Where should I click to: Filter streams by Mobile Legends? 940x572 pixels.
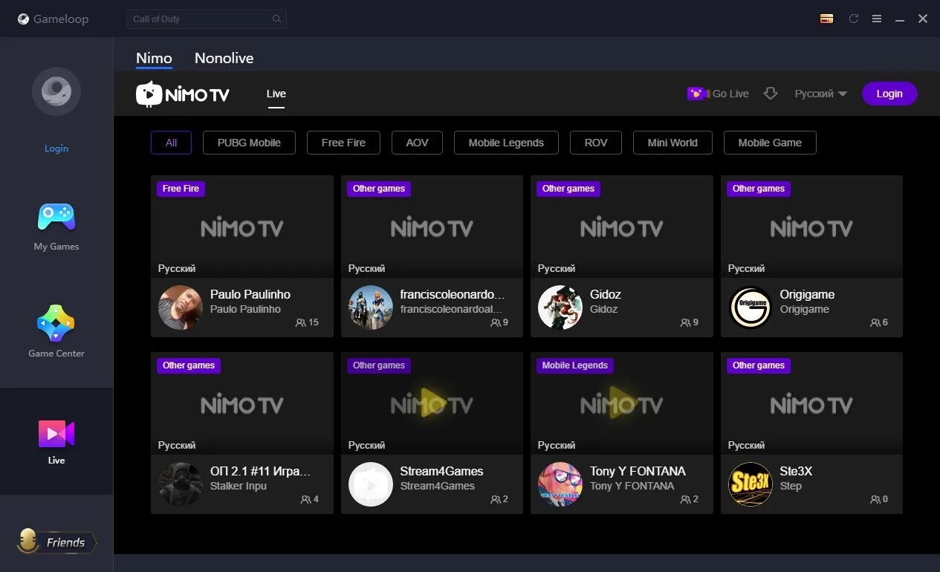coord(506,143)
